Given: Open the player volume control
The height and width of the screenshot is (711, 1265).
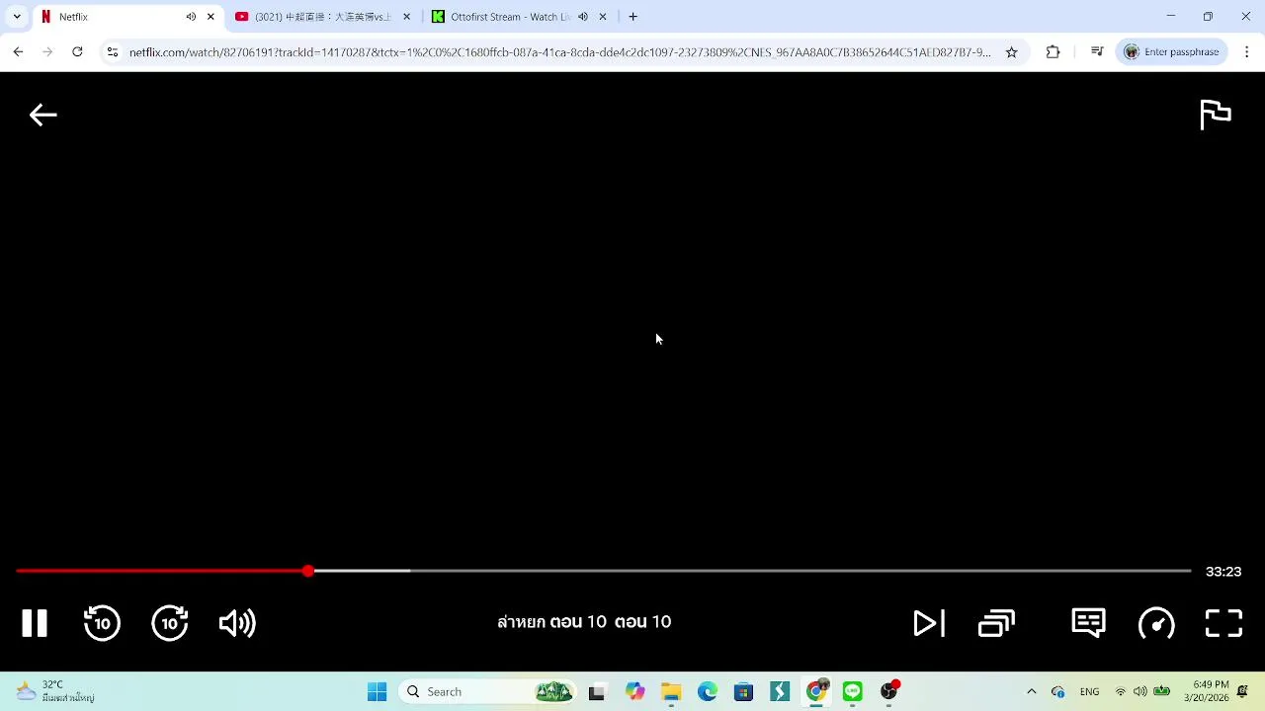Looking at the screenshot, I should coord(237,623).
